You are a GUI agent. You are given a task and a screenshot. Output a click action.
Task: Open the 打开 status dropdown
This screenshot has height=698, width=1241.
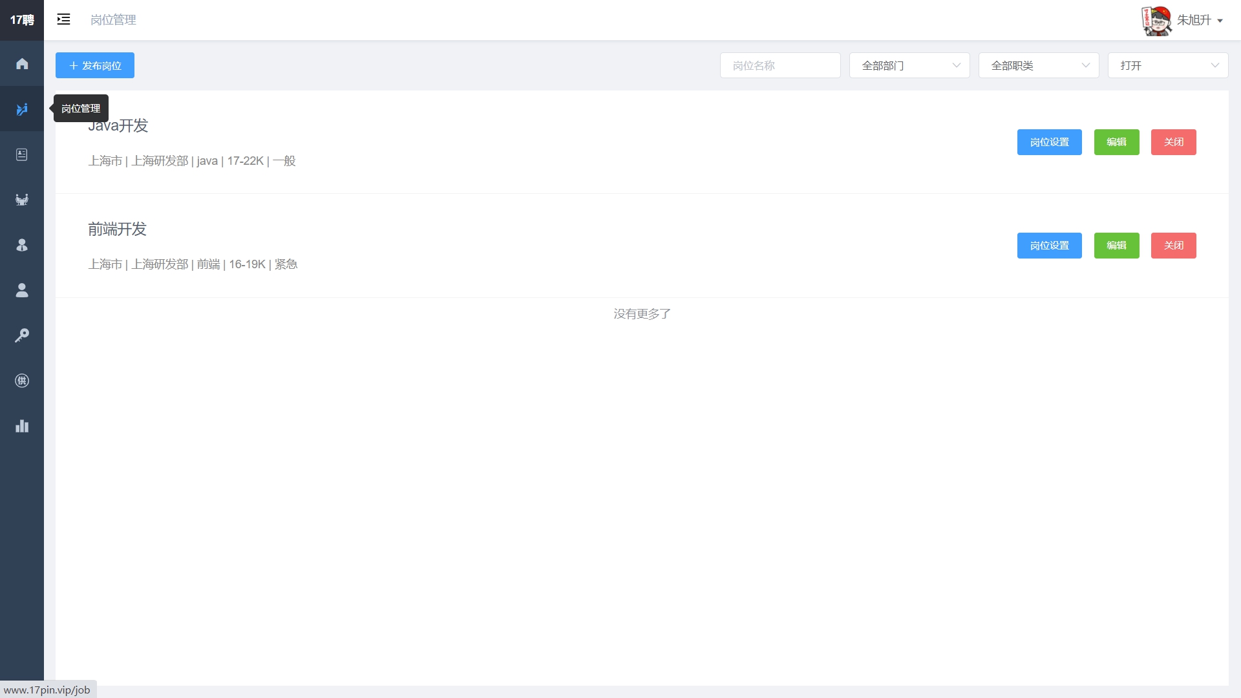[1167, 65]
